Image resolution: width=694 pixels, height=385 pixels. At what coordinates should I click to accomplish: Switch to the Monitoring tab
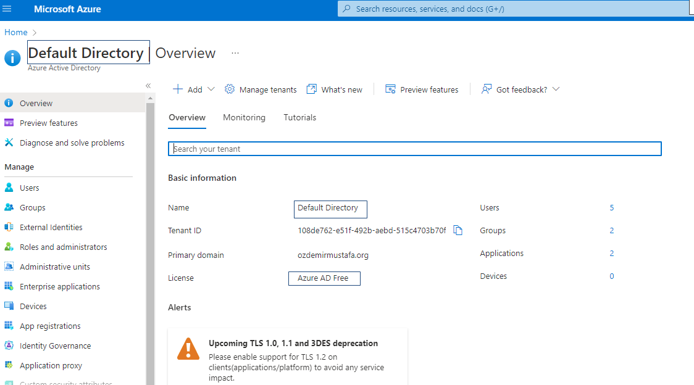click(x=244, y=117)
